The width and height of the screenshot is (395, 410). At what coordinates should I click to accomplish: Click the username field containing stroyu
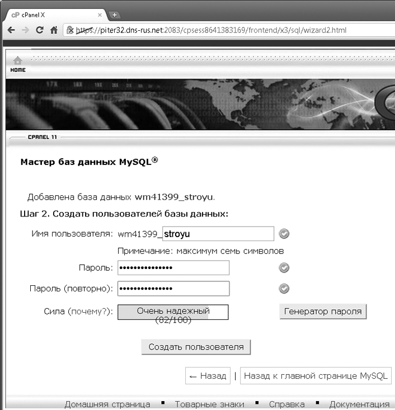[218, 233]
